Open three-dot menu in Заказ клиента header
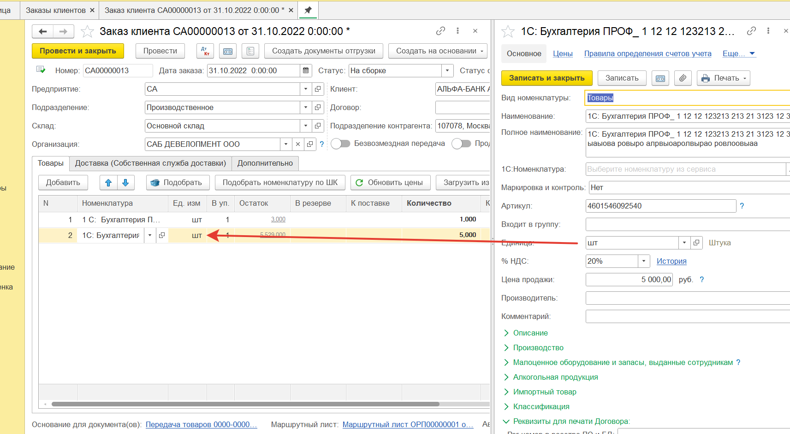 [457, 31]
